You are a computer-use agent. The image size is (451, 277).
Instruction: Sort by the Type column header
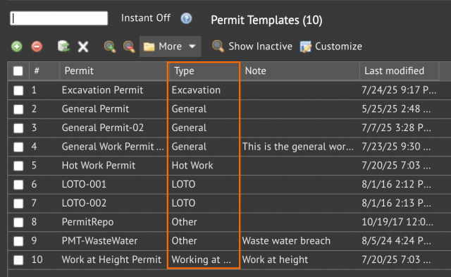coord(204,70)
